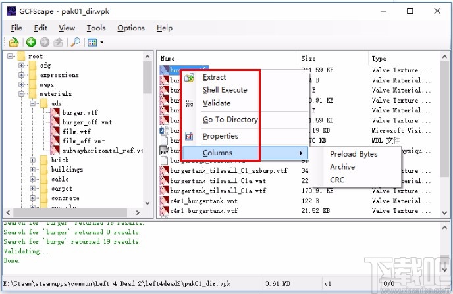
Task: Open the Columns submenu
Action: tap(246, 153)
